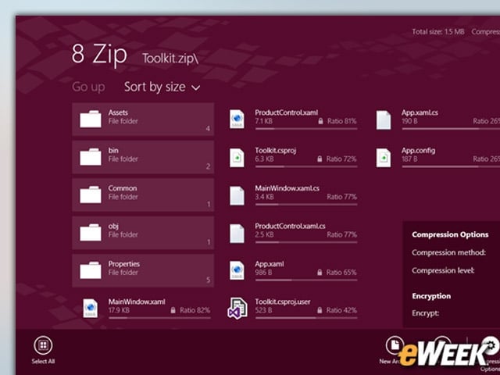The width and height of the screenshot is (500, 375).
Task: Select the Assets folder name
Action: tap(118, 112)
